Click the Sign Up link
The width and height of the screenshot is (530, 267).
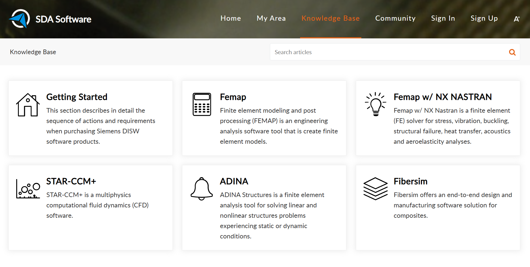484,18
